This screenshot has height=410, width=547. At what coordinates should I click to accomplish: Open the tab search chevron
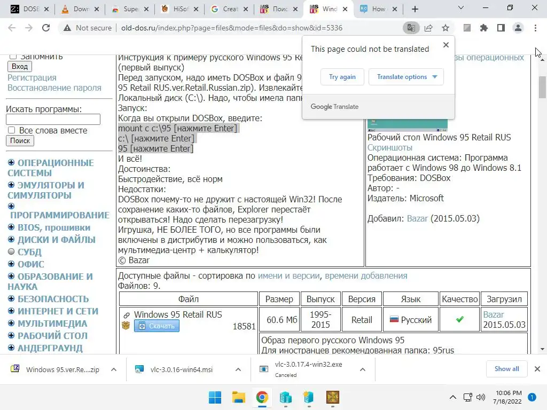point(461,7)
